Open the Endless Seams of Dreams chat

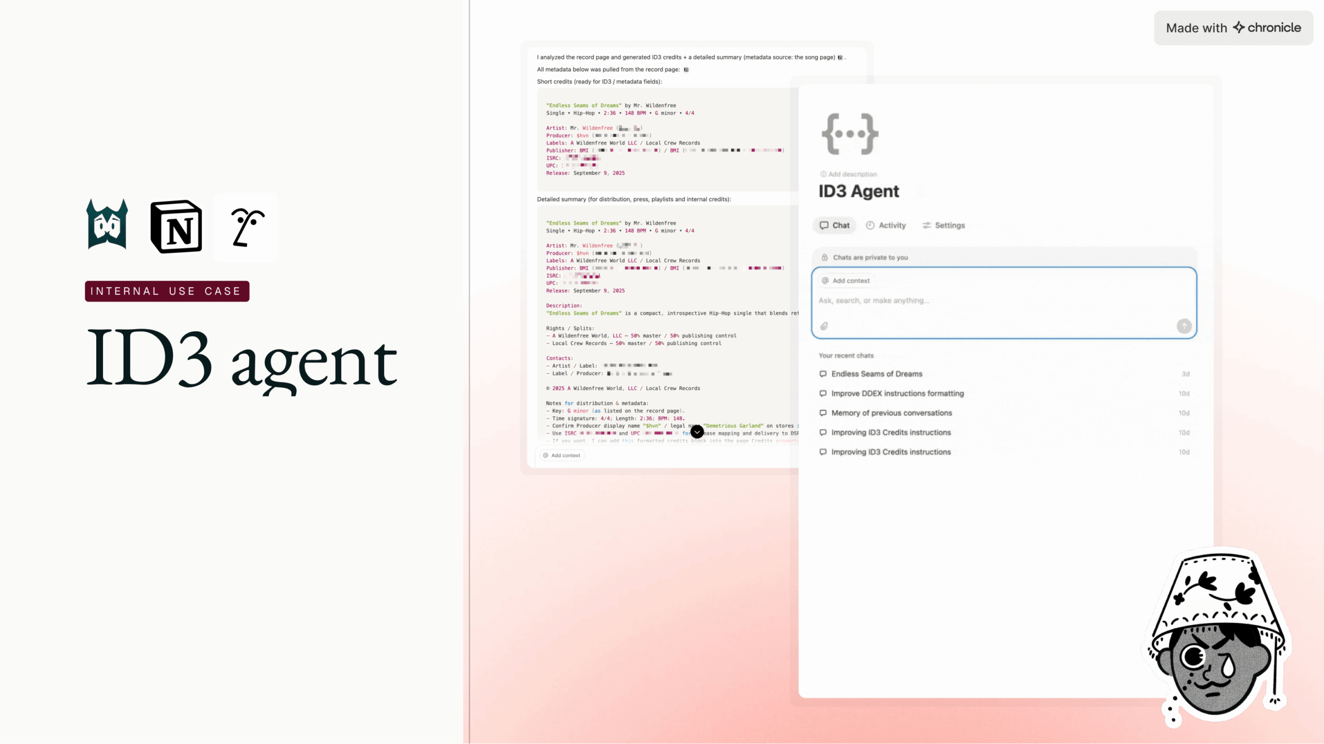click(877, 374)
